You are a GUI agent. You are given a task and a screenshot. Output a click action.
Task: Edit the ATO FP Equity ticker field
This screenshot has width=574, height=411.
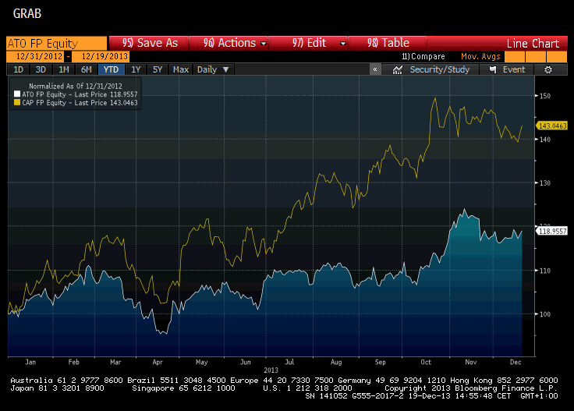point(57,43)
